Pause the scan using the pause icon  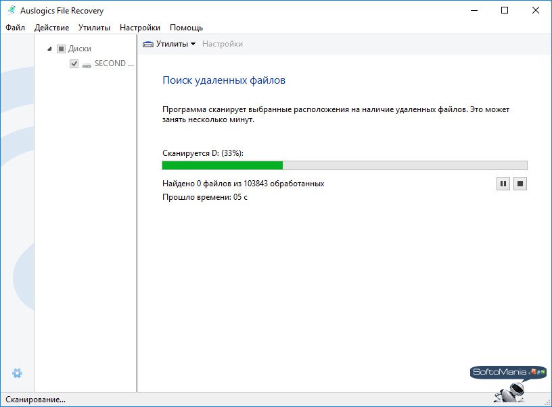[503, 184]
